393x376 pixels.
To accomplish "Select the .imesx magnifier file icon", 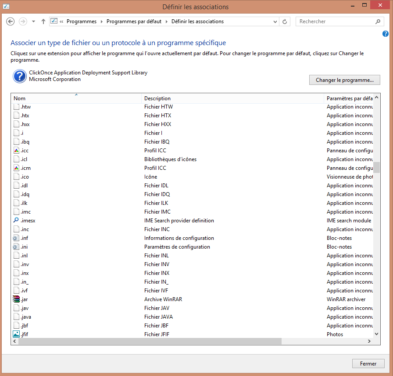I will [16, 221].
